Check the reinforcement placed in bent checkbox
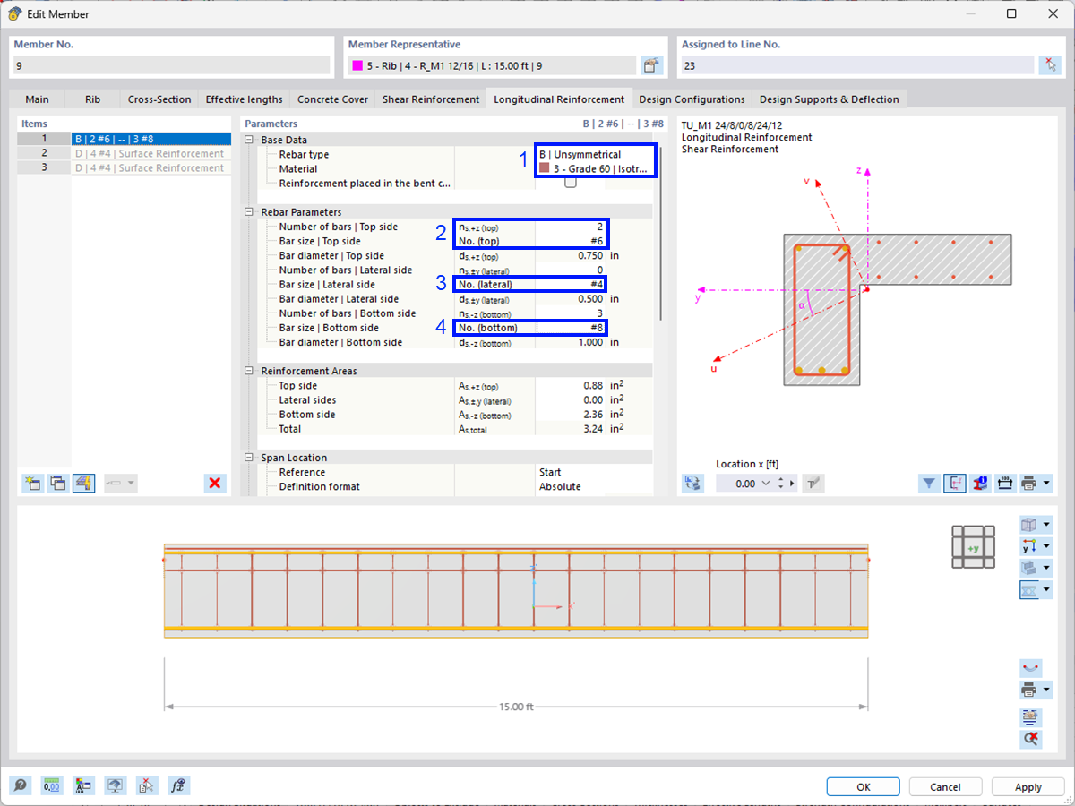1075x806 pixels. coord(570,180)
